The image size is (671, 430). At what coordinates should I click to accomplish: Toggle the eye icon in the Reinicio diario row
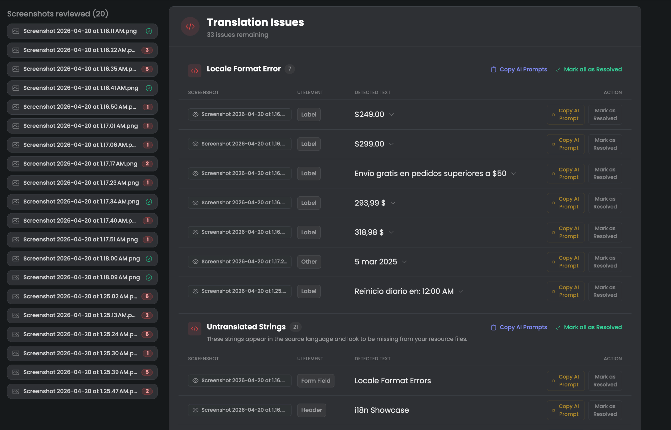(195, 291)
